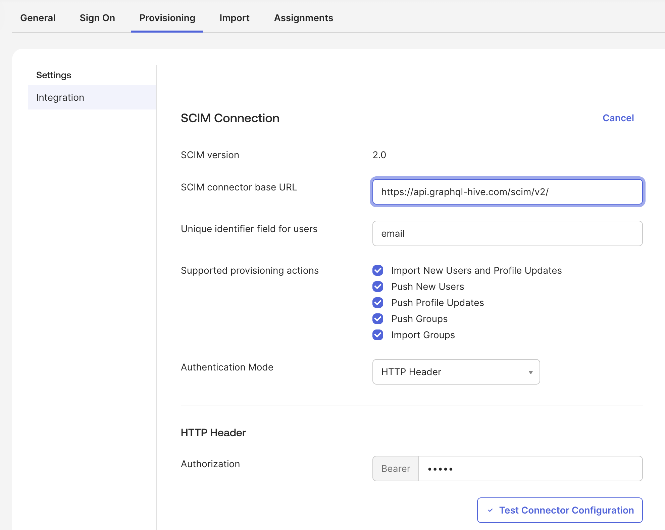Click the Unique identifier field for users label
This screenshot has width=665, height=530.
[x=249, y=229]
